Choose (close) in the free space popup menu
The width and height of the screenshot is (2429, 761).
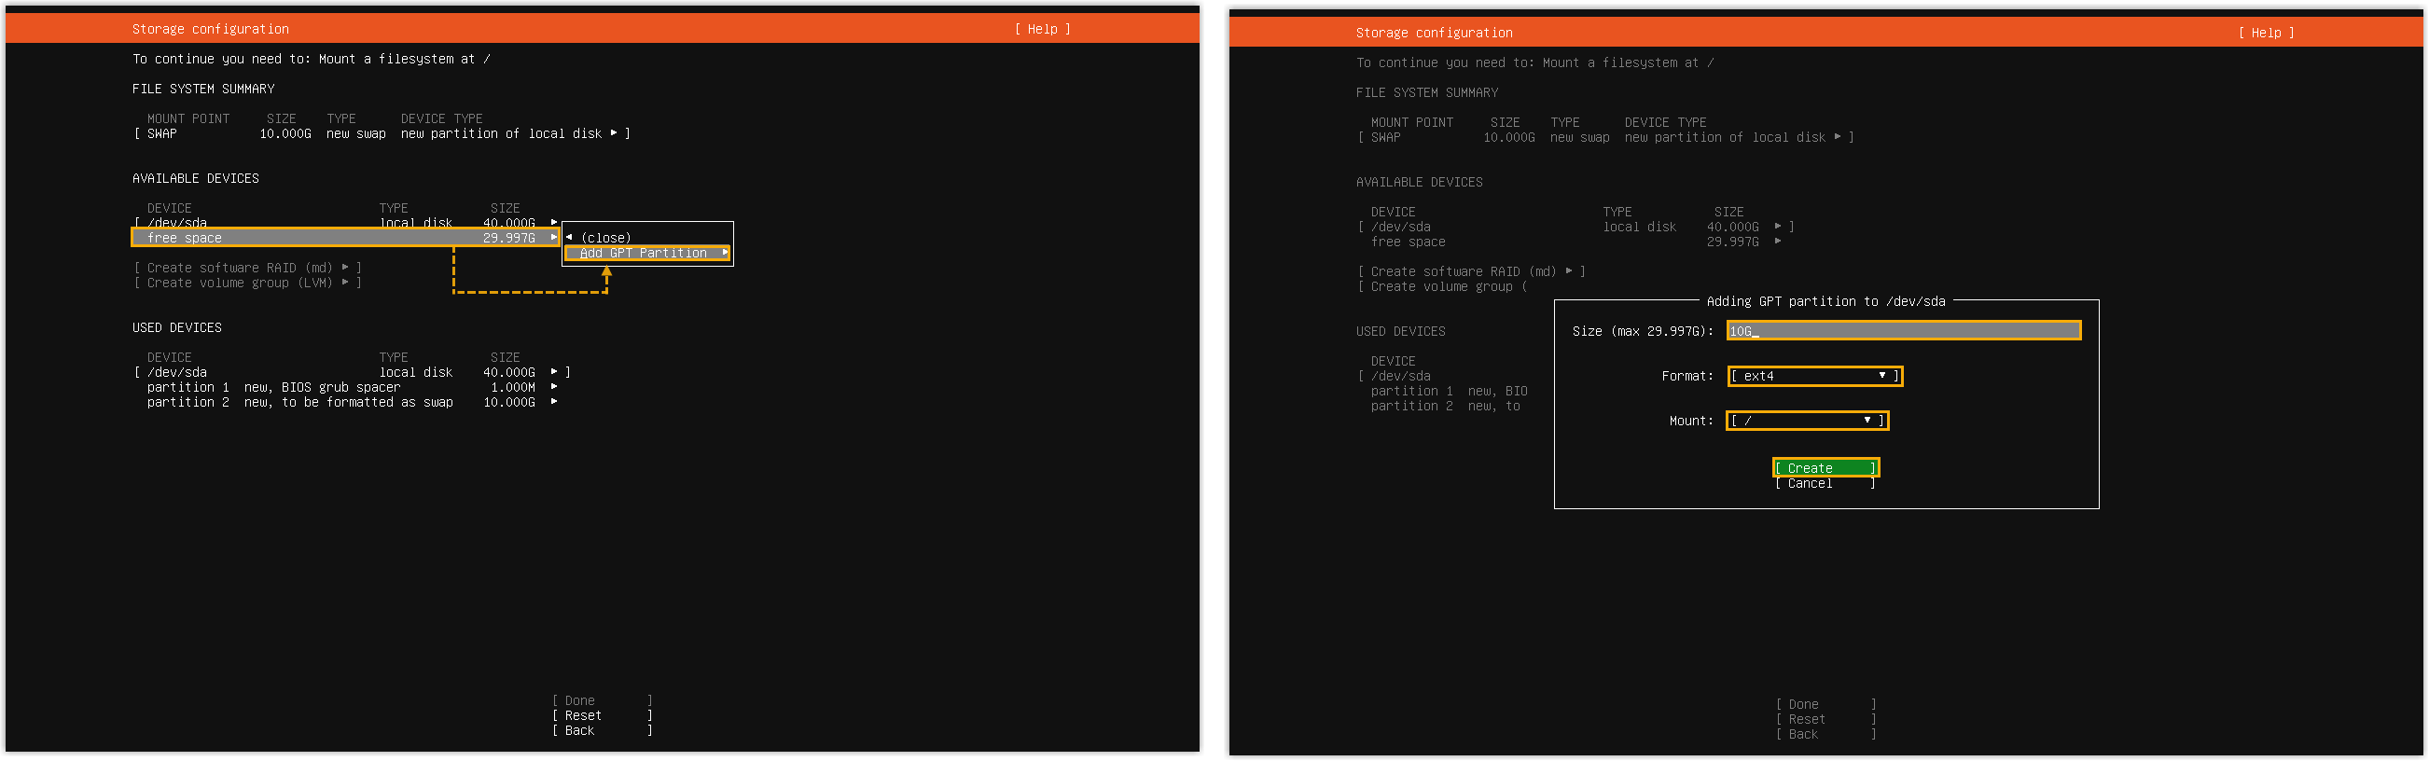click(605, 238)
